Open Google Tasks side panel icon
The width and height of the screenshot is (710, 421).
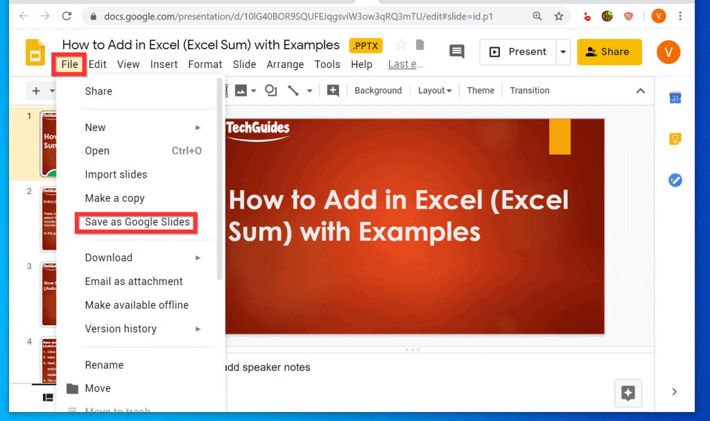[x=675, y=180]
